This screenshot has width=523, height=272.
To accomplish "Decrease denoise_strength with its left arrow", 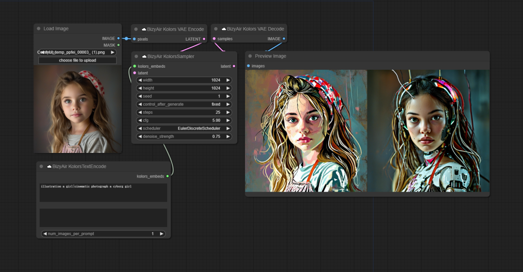I will [x=140, y=136].
